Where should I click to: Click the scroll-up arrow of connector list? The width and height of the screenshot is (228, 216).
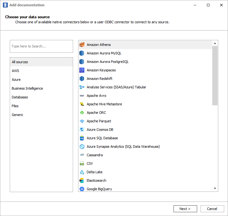click(215, 43)
